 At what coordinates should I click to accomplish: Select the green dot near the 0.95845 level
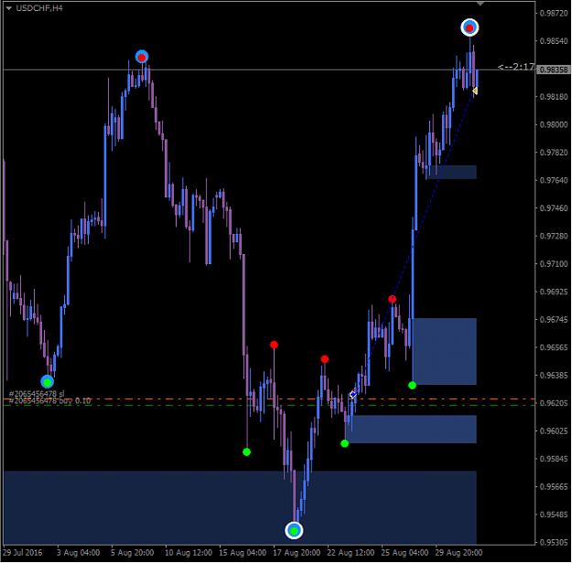pyautogui.click(x=246, y=452)
